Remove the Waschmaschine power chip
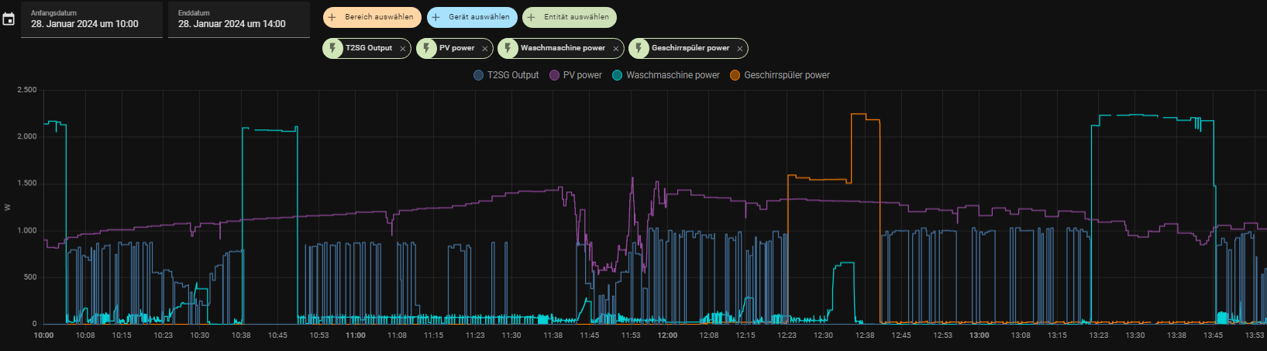The image size is (1267, 351). click(x=616, y=49)
